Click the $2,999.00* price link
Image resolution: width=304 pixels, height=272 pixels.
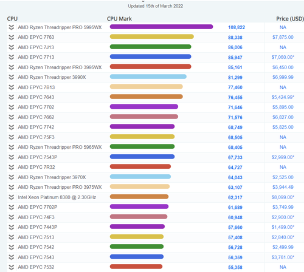coord(283,157)
